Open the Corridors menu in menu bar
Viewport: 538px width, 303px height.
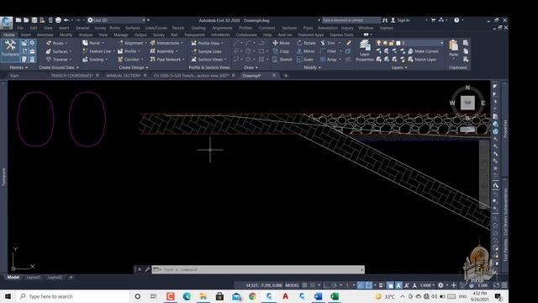coord(267,28)
